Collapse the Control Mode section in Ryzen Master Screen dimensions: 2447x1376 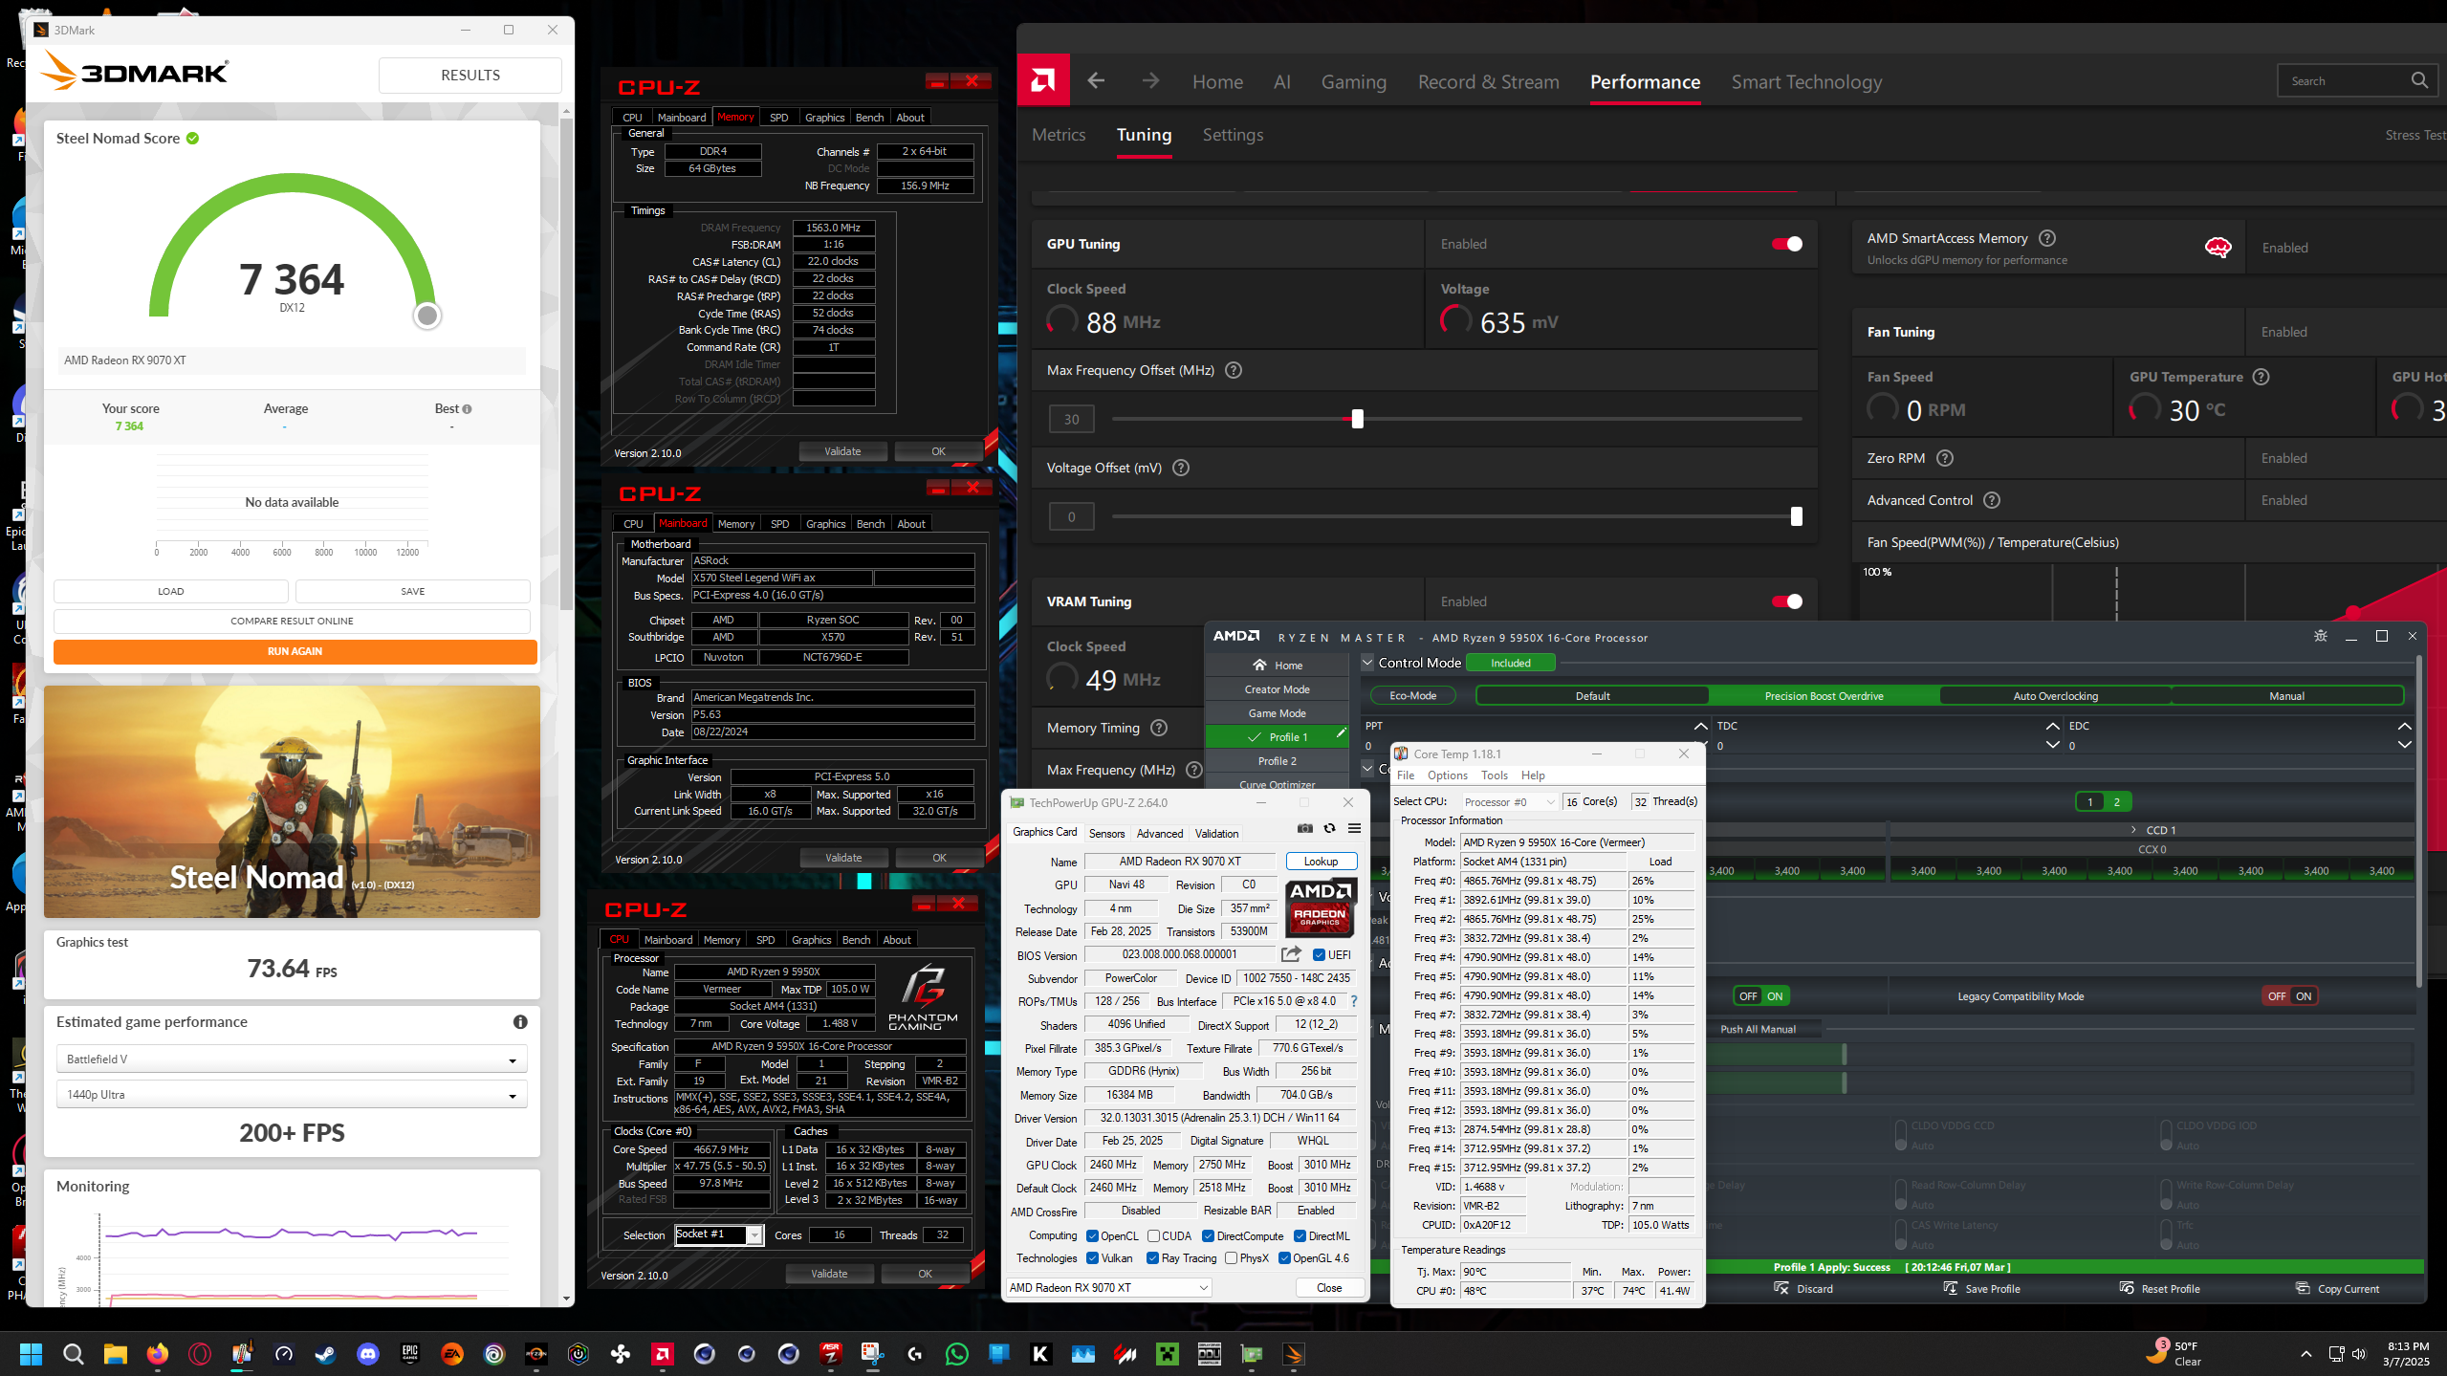coord(1367,662)
